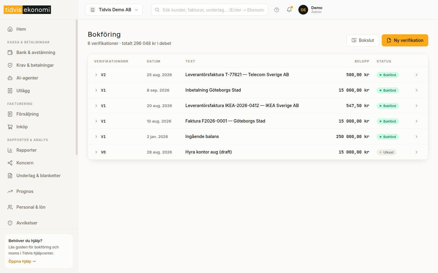Click the Försäljning document icon
This screenshot has width=438, height=273.
(x=10, y=114)
